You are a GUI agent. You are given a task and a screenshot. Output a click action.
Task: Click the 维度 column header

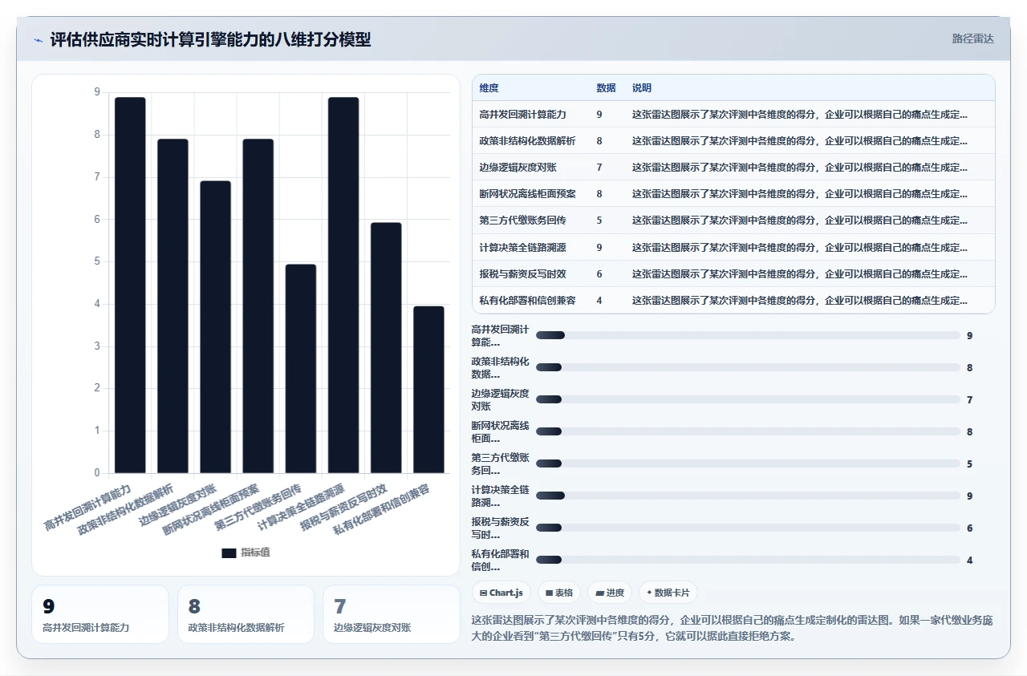489,88
